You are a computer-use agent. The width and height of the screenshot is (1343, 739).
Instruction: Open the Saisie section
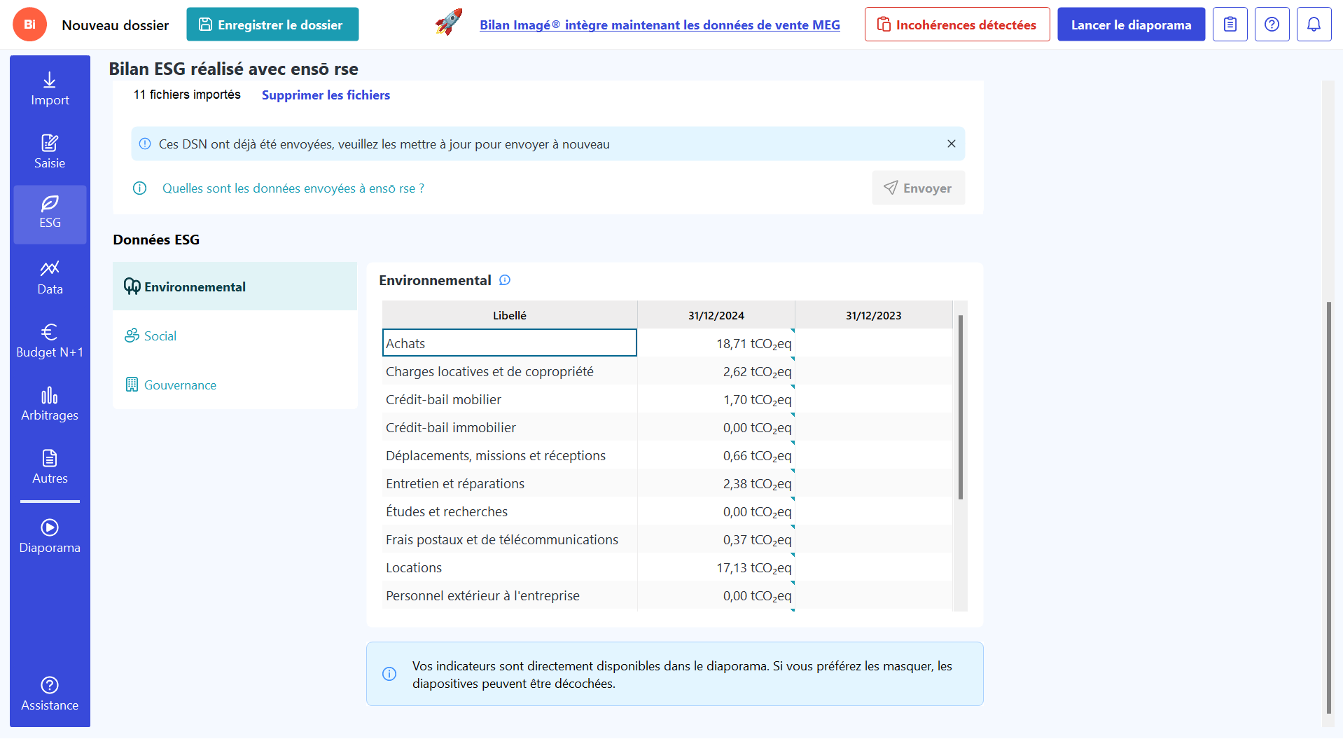pyautogui.click(x=50, y=151)
